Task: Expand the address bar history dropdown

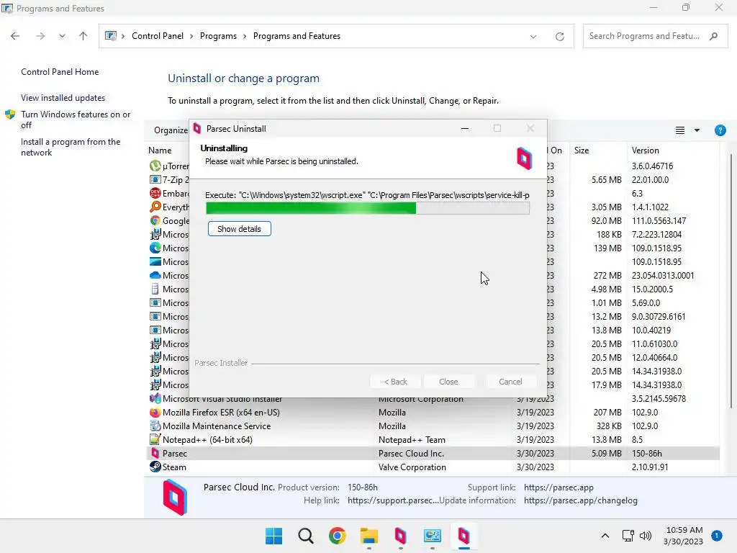Action: (x=533, y=36)
